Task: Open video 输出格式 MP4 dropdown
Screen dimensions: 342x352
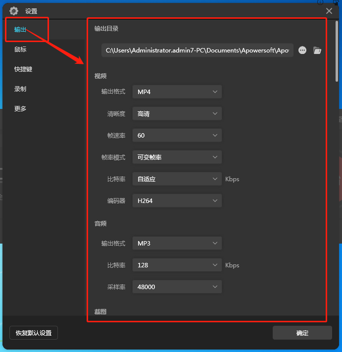Action: tap(177, 92)
